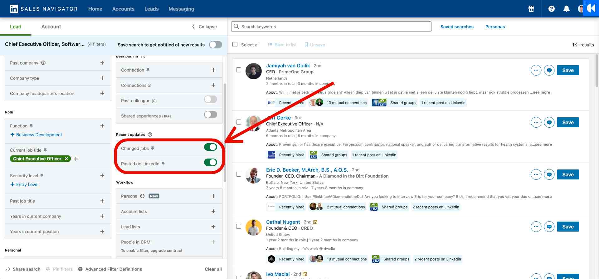Click the Past company help icon
Screen dimensions: 599x279
(x=43, y=63)
